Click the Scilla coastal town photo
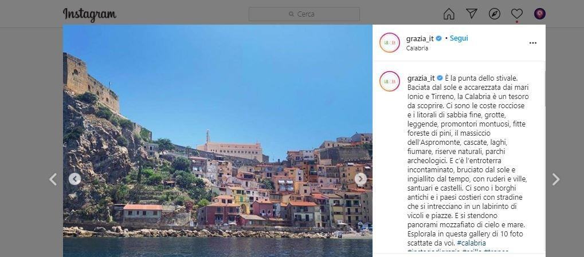Screen dimensions: 584x257 [x=218, y=141]
